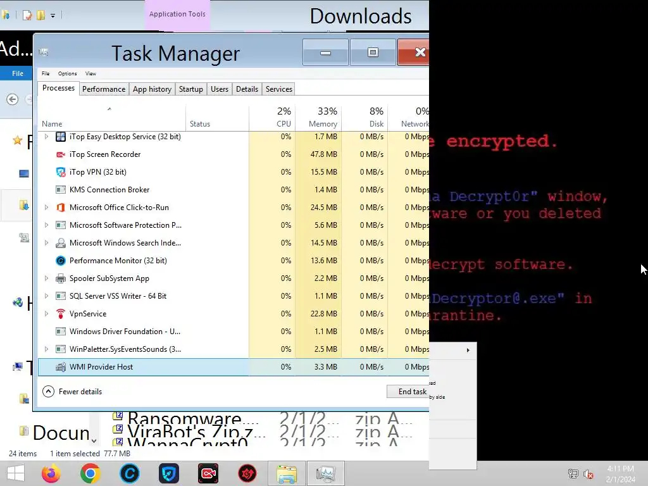648x486 pixels.
Task: Expand Microsoft Windows Search Indexer group
Action: point(46,243)
